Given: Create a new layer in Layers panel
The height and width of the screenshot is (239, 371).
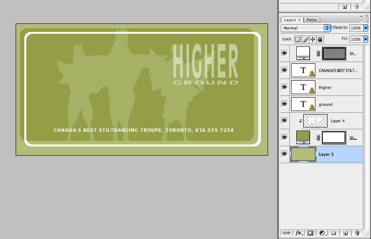Looking at the screenshot, I should [x=345, y=233].
